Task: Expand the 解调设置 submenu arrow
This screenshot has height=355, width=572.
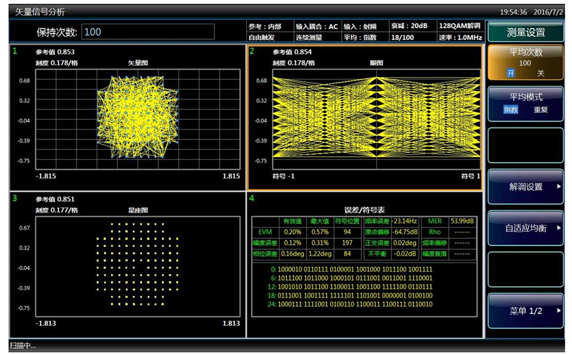Action: point(559,187)
